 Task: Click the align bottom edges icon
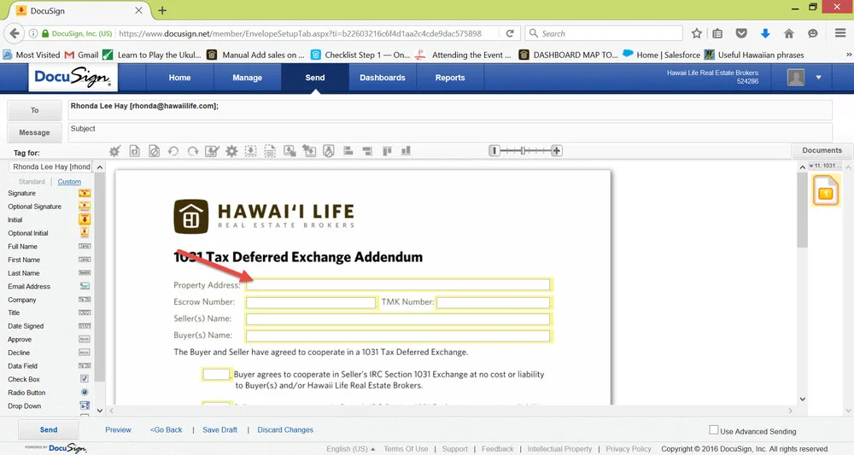tap(406, 151)
